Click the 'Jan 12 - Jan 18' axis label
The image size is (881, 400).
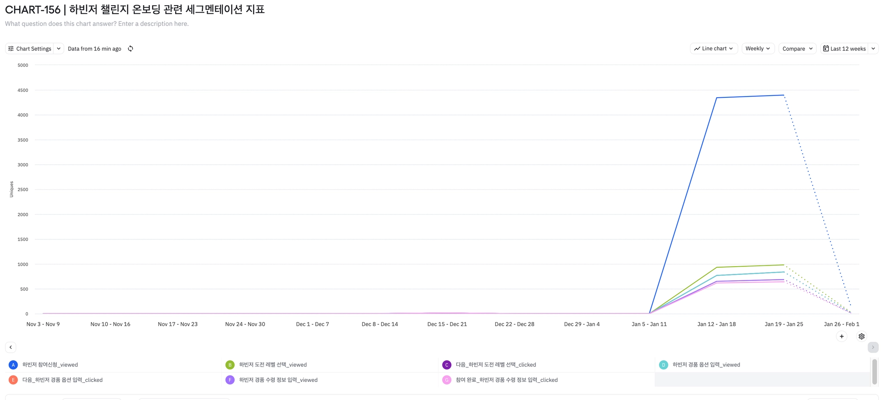(717, 324)
